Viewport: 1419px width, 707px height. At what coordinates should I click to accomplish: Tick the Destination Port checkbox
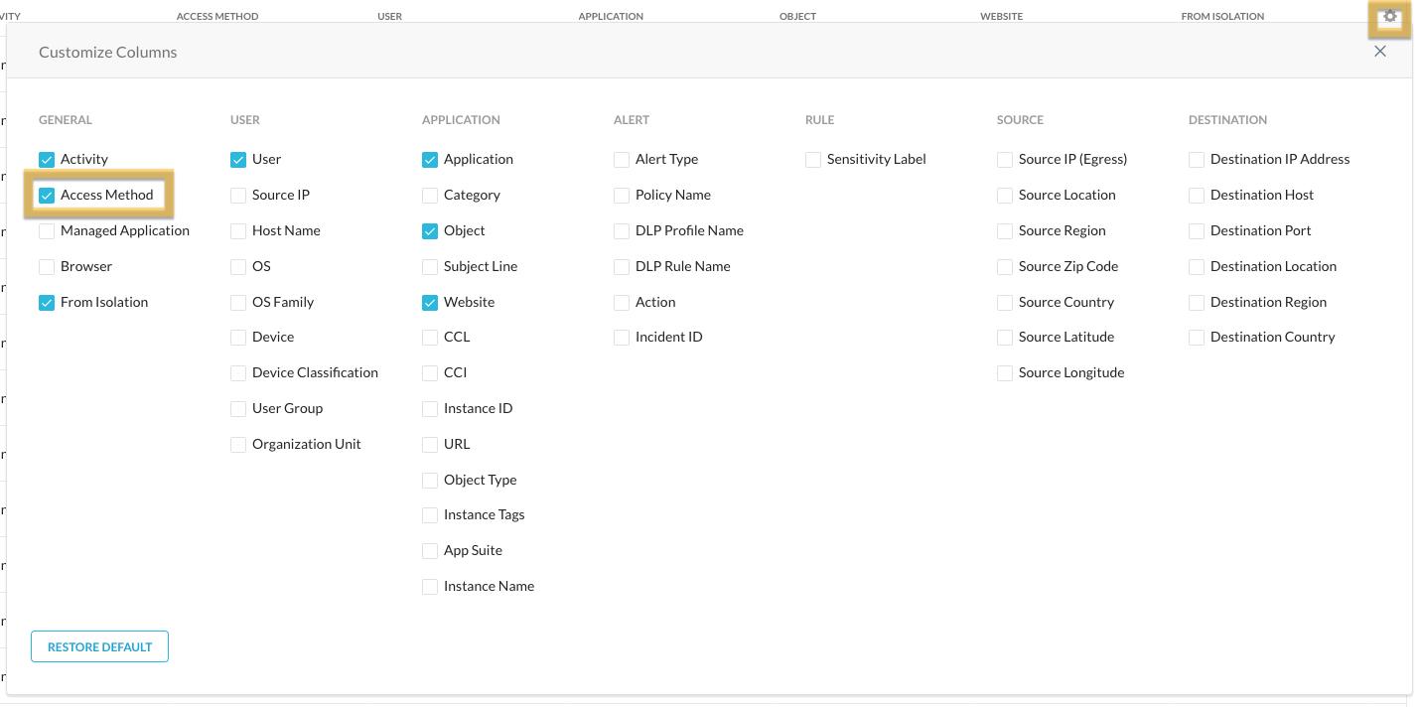[1197, 231]
